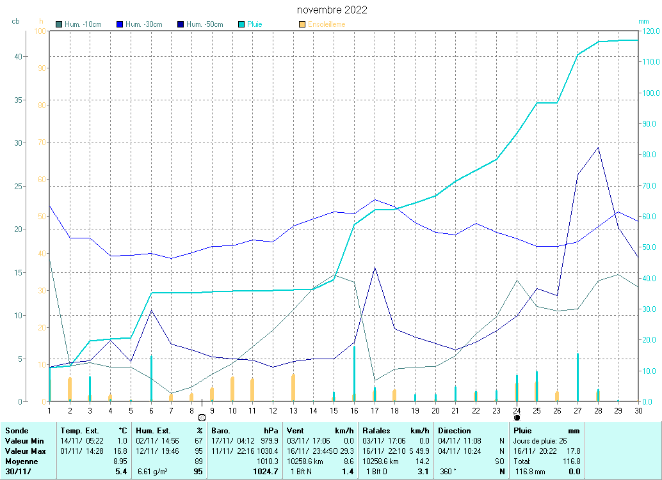Click the sunshine bar at day 13
The image size is (662, 480).
click(x=293, y=387)
